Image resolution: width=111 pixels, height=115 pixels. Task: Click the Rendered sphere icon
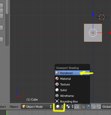pos(57,73)
